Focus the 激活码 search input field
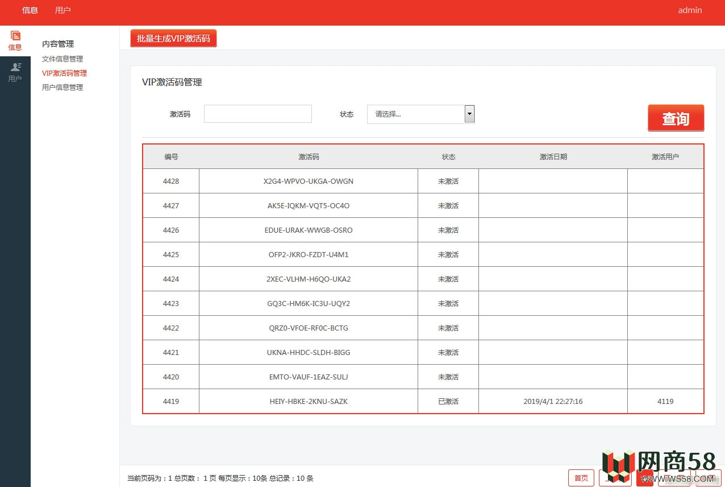Image resolution: width=725 pixels, height=487 pixels. [x=257, y=114]
